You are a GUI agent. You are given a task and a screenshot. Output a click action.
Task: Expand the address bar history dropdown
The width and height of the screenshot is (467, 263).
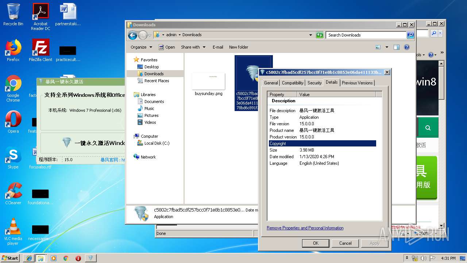(310, 35)
